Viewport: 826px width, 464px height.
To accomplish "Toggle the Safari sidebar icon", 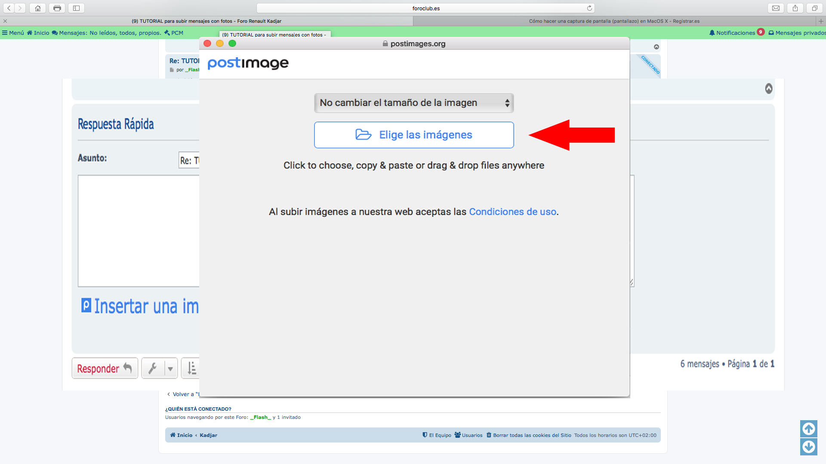I will pos(76,8).
